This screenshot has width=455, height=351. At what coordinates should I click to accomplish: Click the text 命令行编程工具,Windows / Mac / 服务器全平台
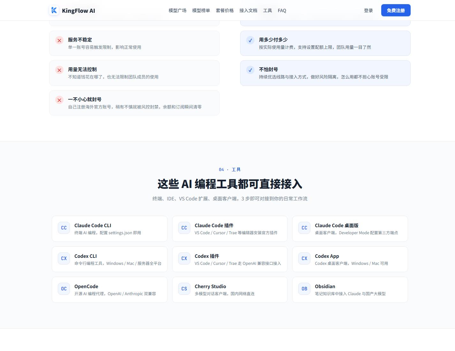pos(118,263)
